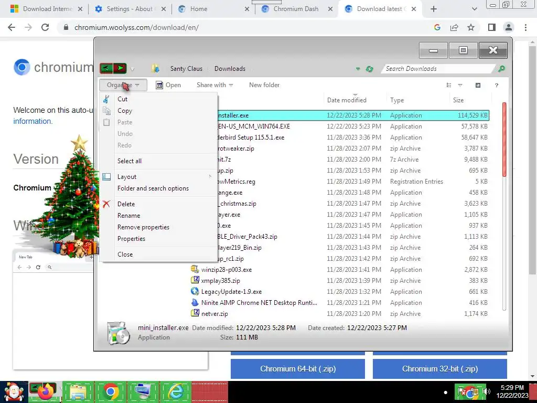Open the Chrome three-dot menu

525,27
